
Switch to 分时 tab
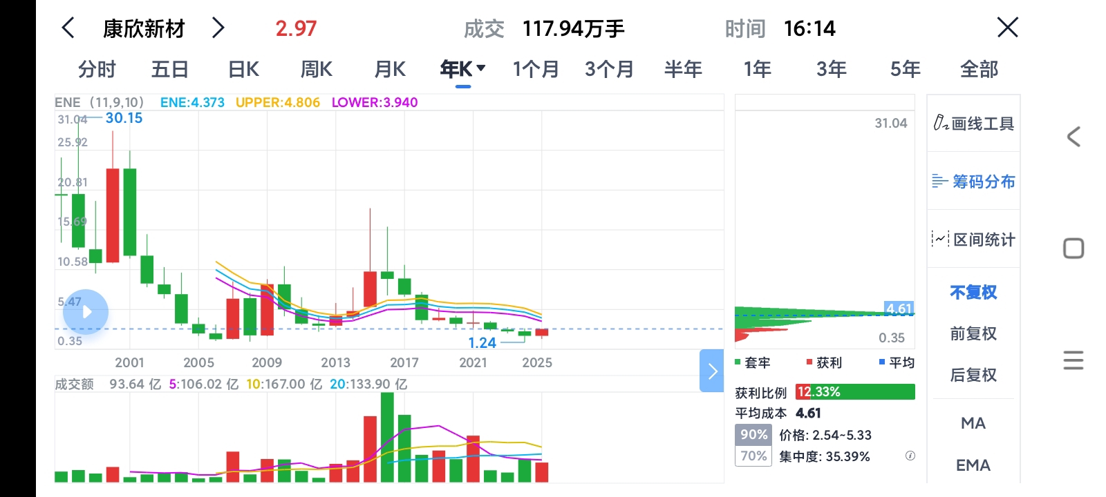click(x=97, y=69)
